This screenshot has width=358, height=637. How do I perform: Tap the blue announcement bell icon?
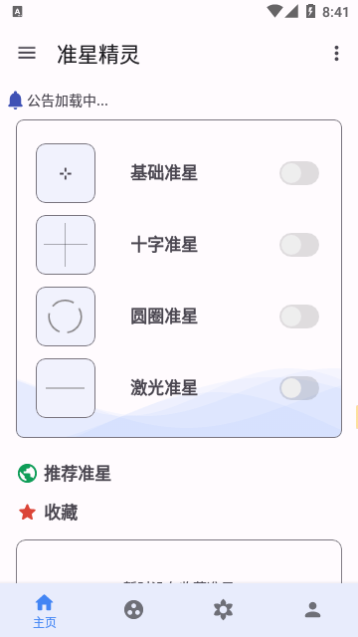pyautogui.click(x=16, y=100)
